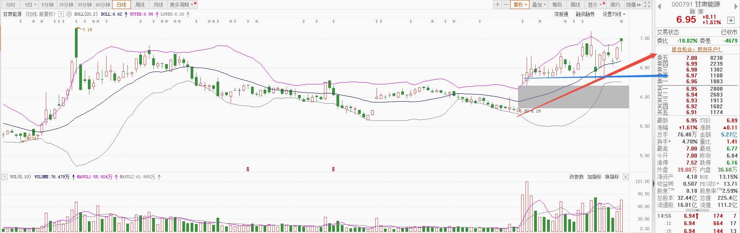Click the BOLL value up arrow
Screen dimensions: 740x233
click(x=126, y=14)
